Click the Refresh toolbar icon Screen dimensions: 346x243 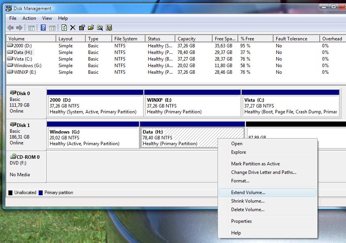click(64, 28)
